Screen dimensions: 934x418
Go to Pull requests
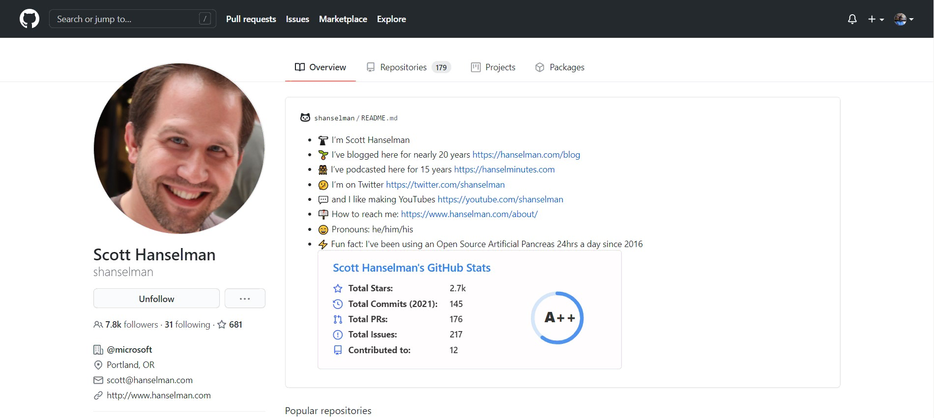pos(251,19)
